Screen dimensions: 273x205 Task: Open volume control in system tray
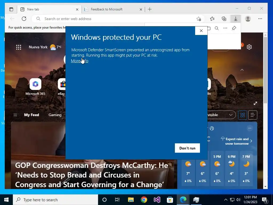pos(238,200)
